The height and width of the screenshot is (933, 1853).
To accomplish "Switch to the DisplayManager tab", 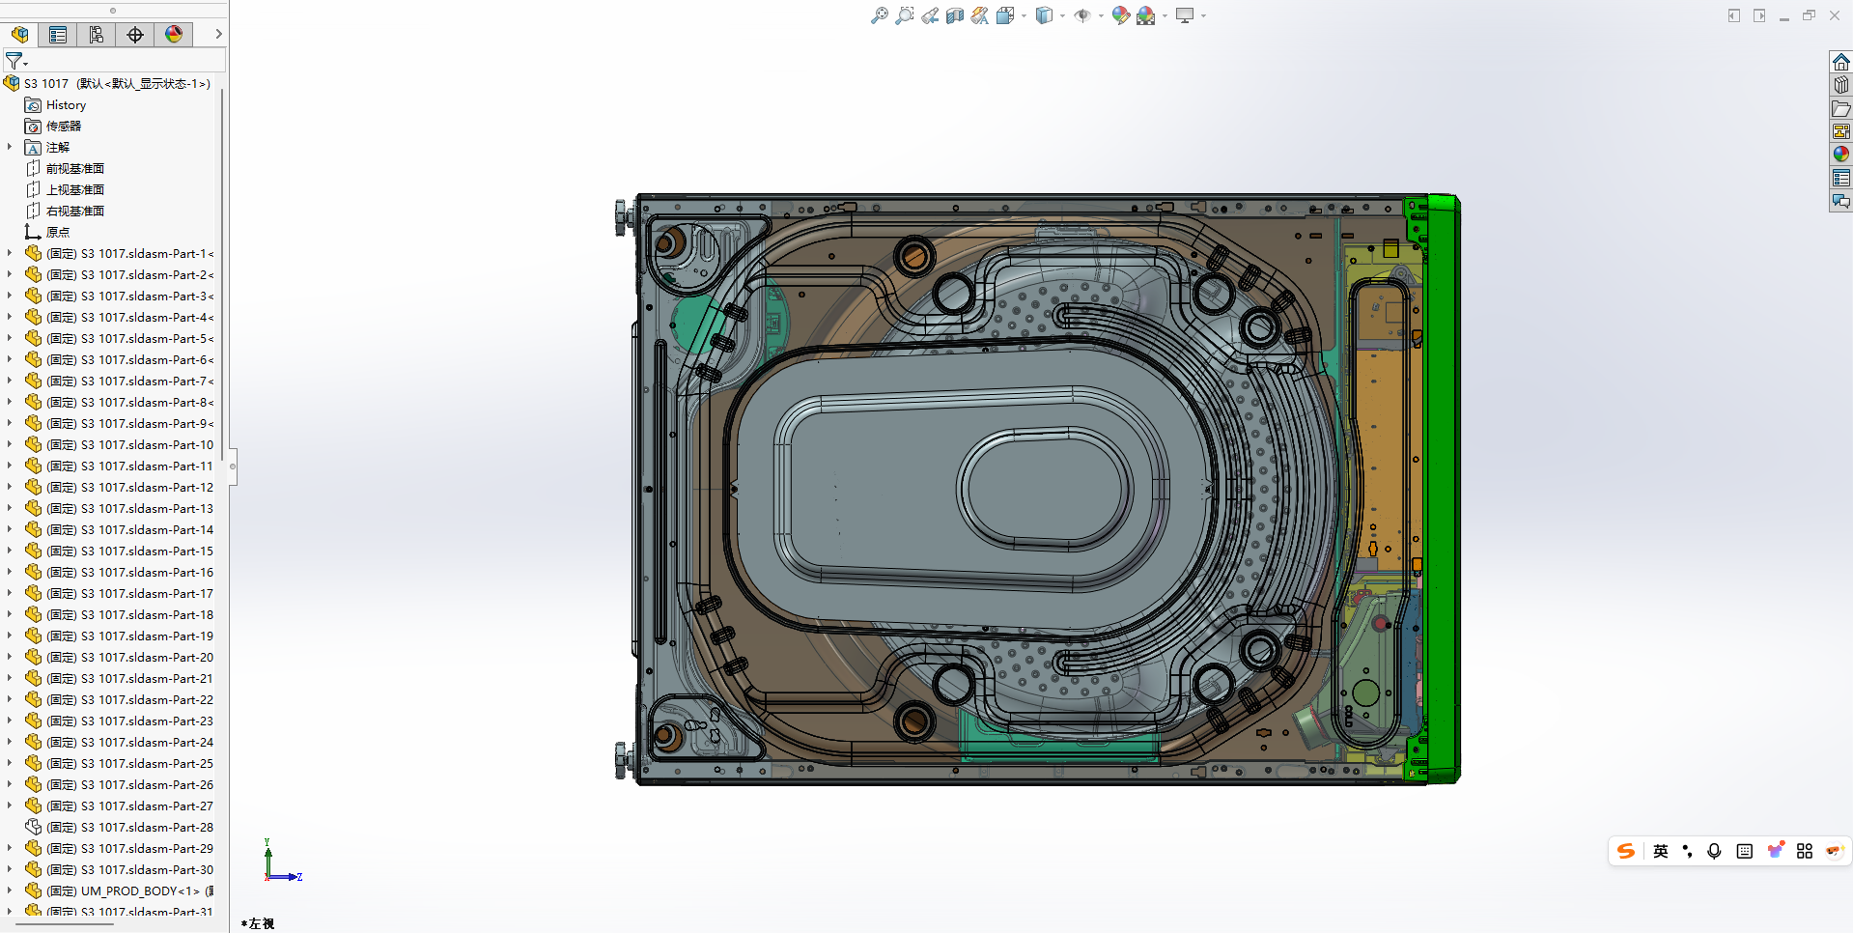I will click(174, 35).
